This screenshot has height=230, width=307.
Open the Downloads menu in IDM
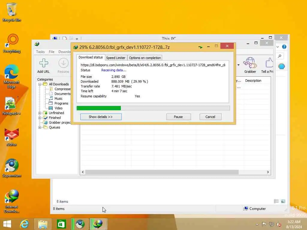pyautogui.click(x=64, y=52)
